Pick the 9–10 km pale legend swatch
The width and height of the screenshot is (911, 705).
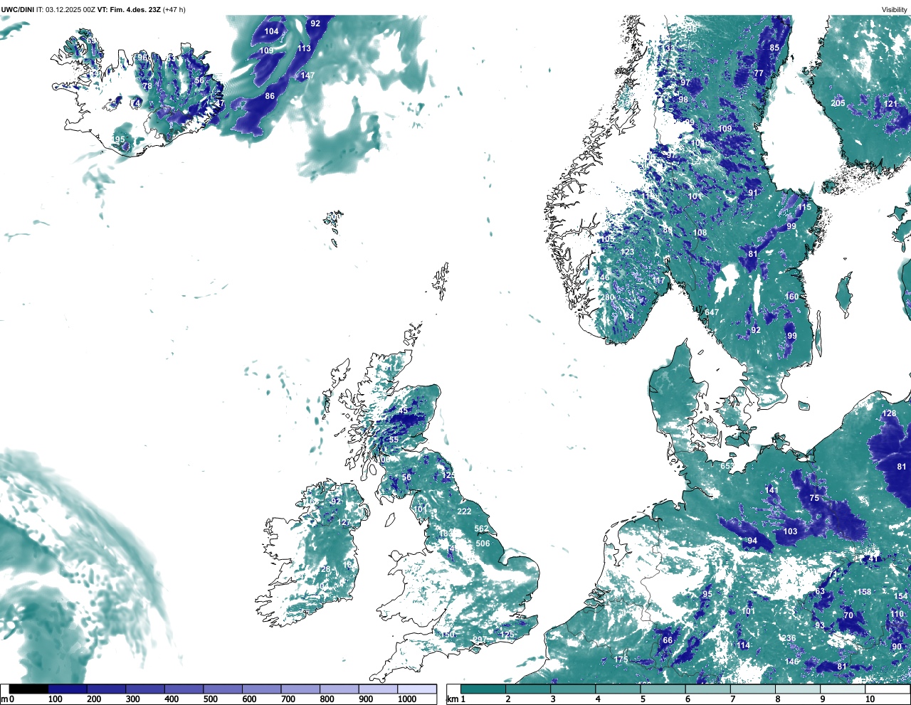(x=842, y=689)
